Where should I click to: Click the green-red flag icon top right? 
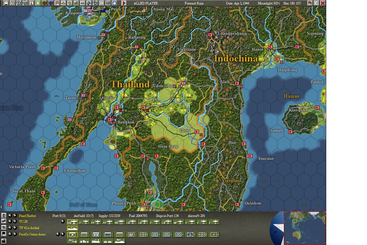pyautogui.click(x=310, y=3)
